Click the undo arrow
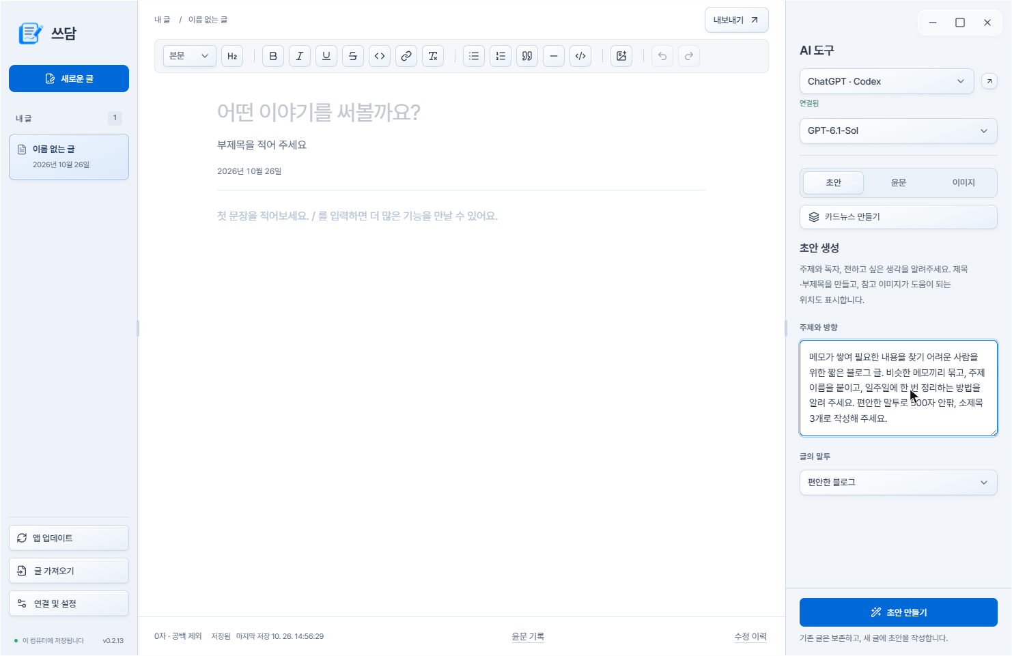This screenshot has height=656, width=1012. [662, 56]
